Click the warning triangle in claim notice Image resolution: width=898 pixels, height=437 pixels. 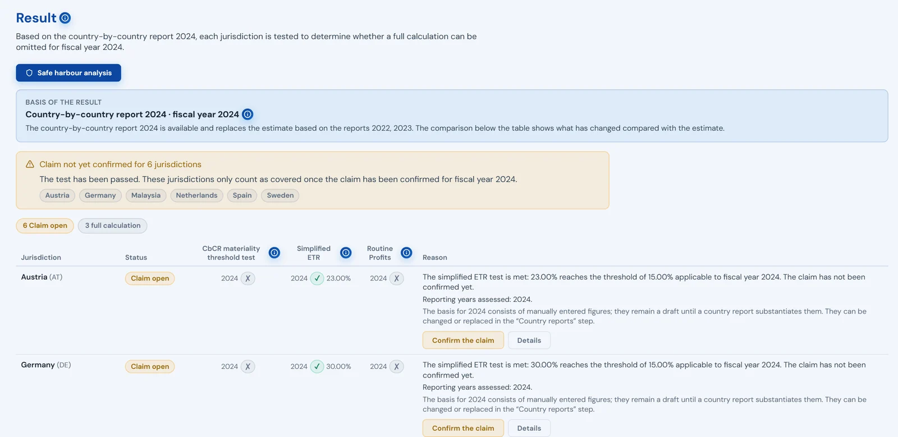tap(30, 164)
